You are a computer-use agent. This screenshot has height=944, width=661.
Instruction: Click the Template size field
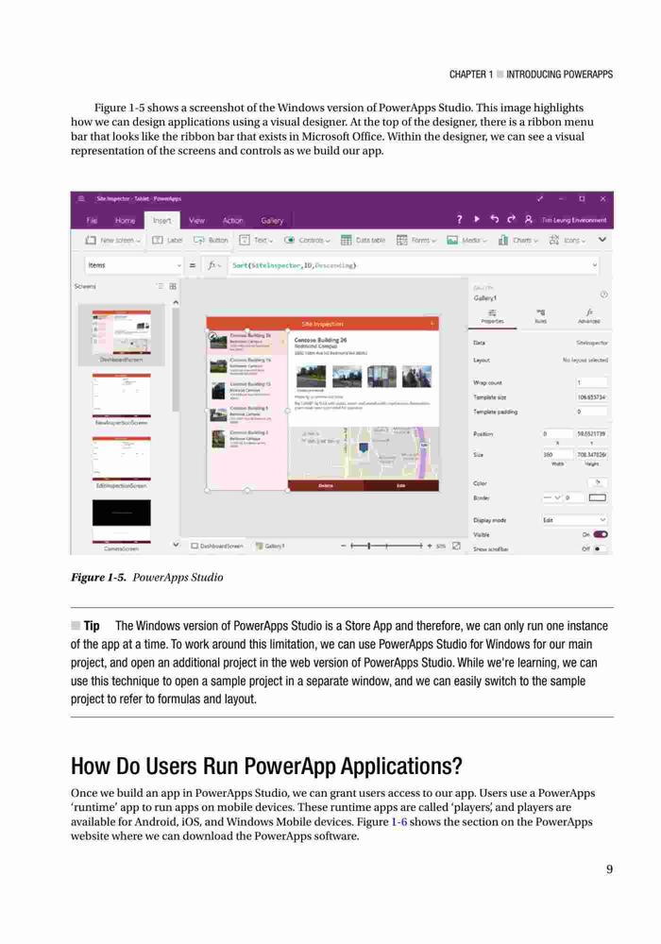tap(591, 396)
